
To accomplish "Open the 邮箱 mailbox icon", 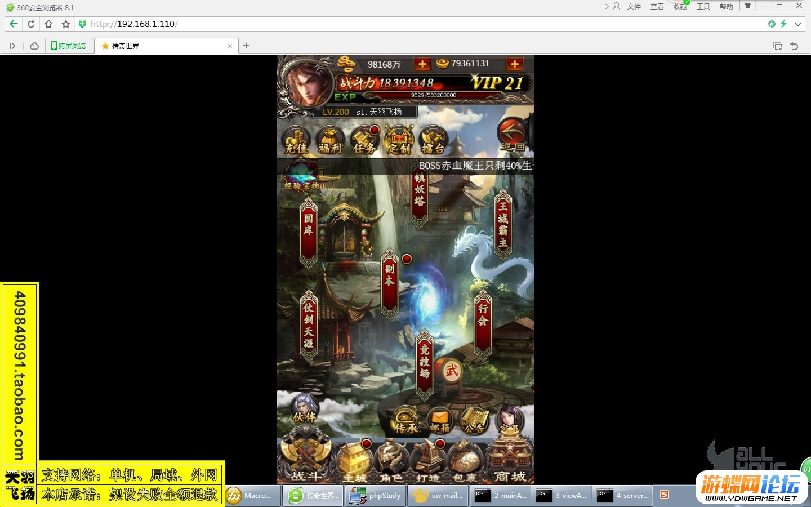I will click(440, 421).
